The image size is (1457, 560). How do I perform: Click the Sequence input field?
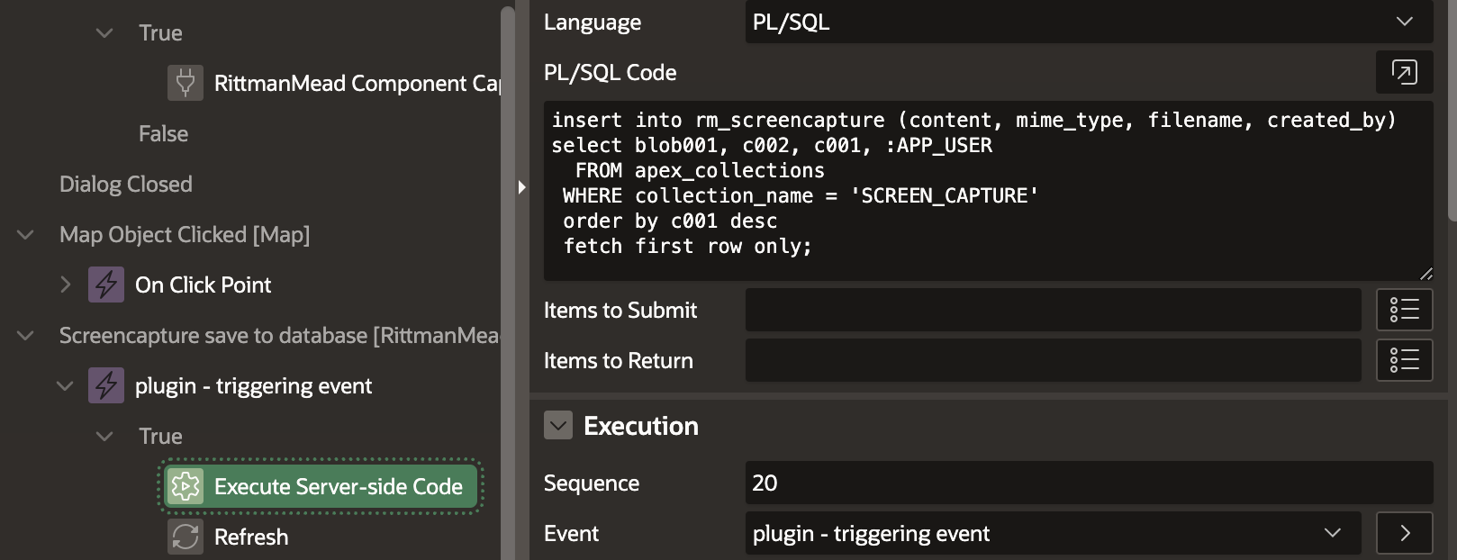pyautogui.click(x=1088, y=483)
